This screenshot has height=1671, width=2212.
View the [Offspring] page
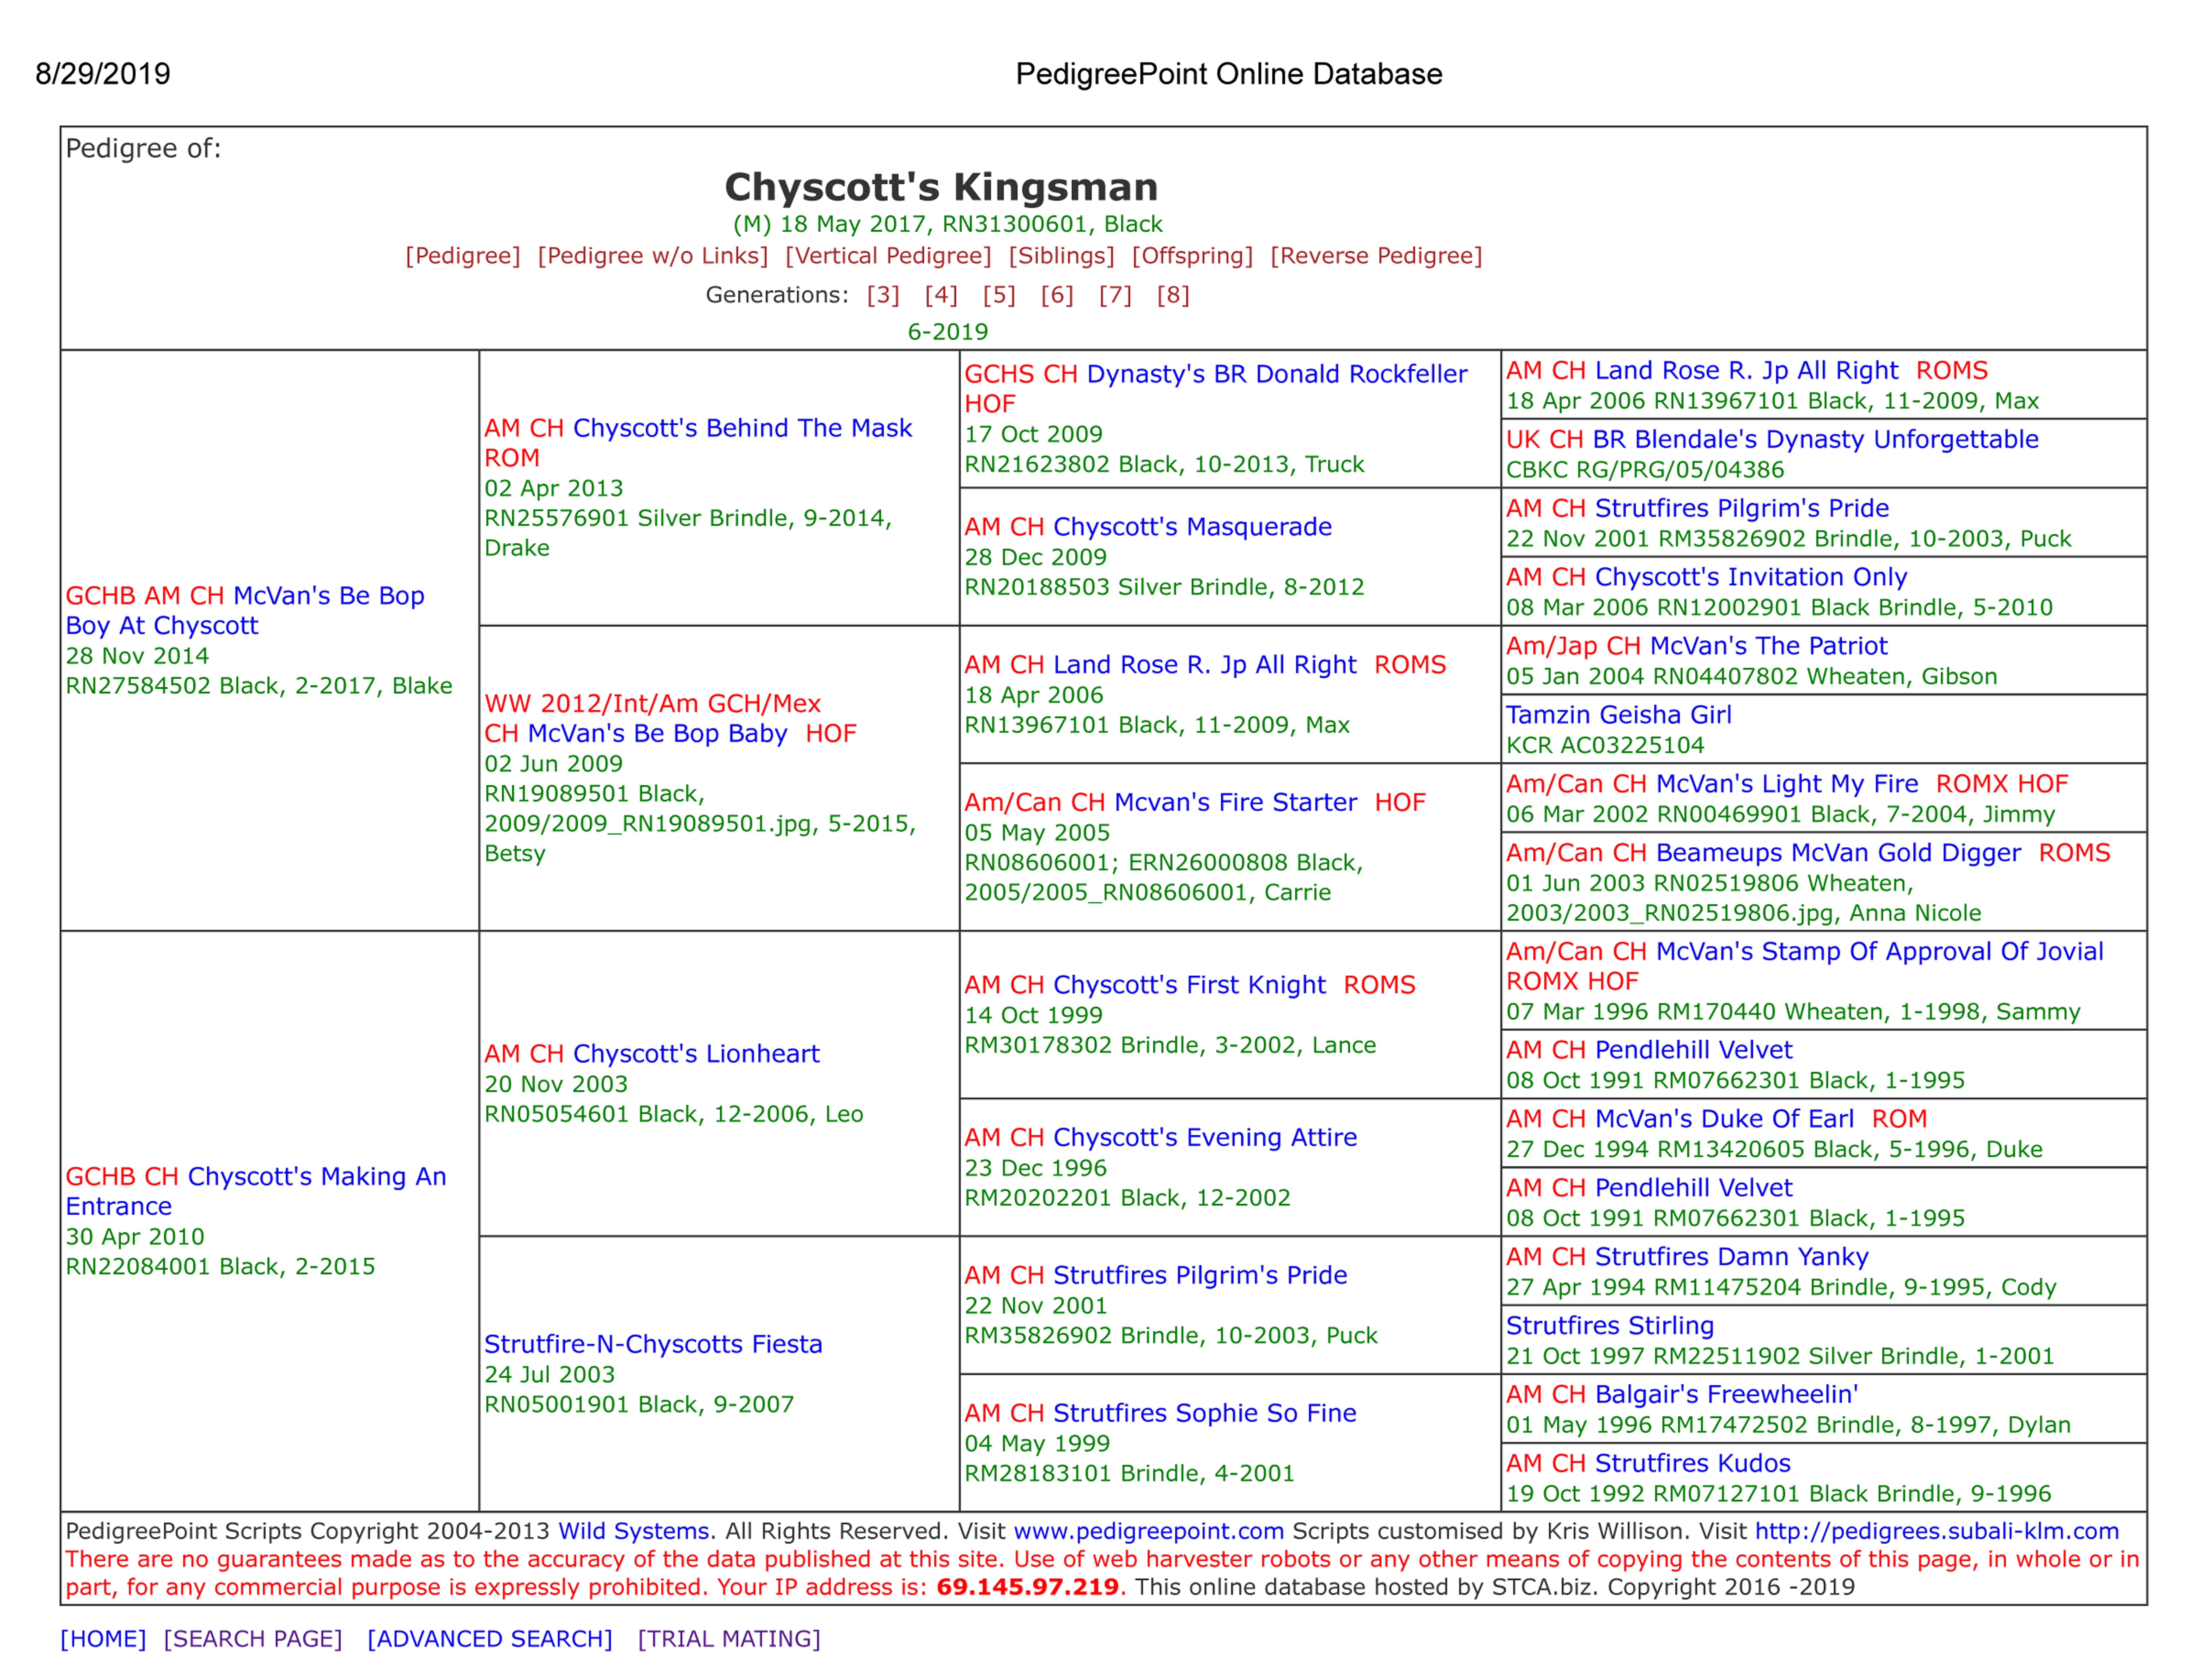click(1192, 256)
